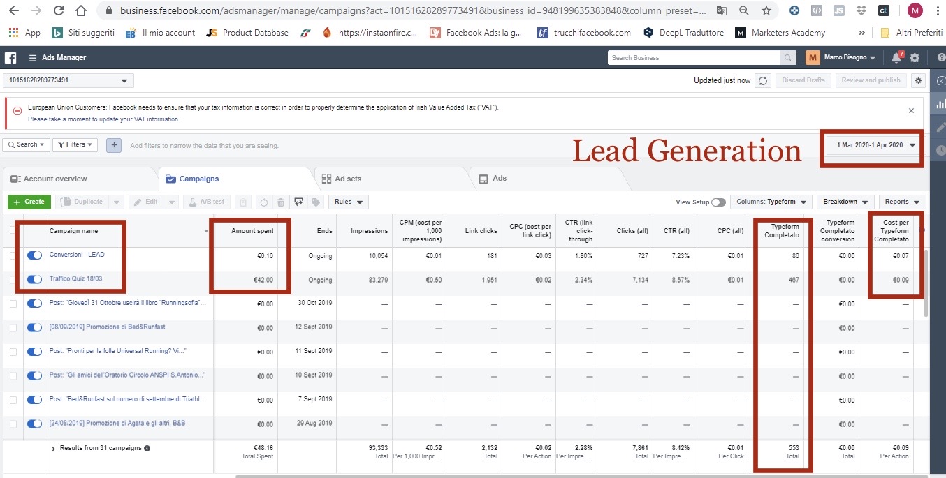946x478 pixels.
Task: Click the Facebook logo icon
Action: tap(11, 57)
